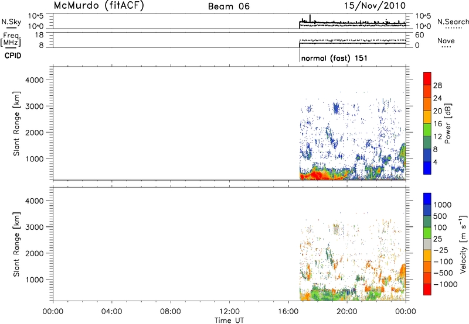Viewport: 469px width, 324px height.
Task: Click the 16:00 time tick label
Action: [x=288, y=312]
